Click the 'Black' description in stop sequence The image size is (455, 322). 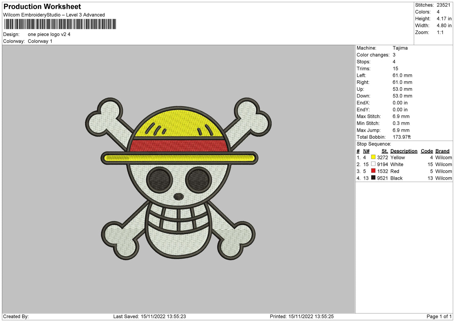(396, 179)
